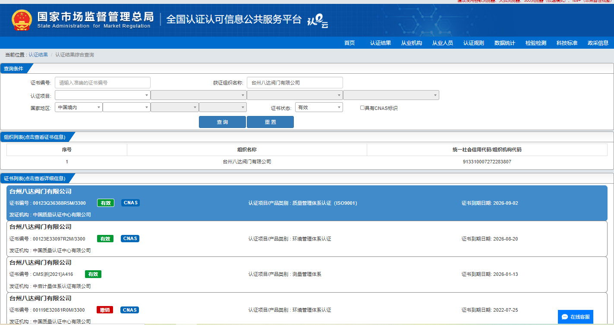Click the national emblem logo icon
The width and height of the screenshot is (614, 325).
tap(21, 20)
